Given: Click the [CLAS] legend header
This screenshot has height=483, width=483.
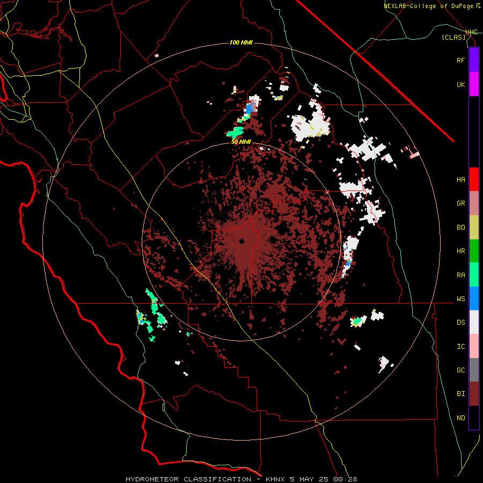Looking at the screenshot, I should tap(453, 37).
